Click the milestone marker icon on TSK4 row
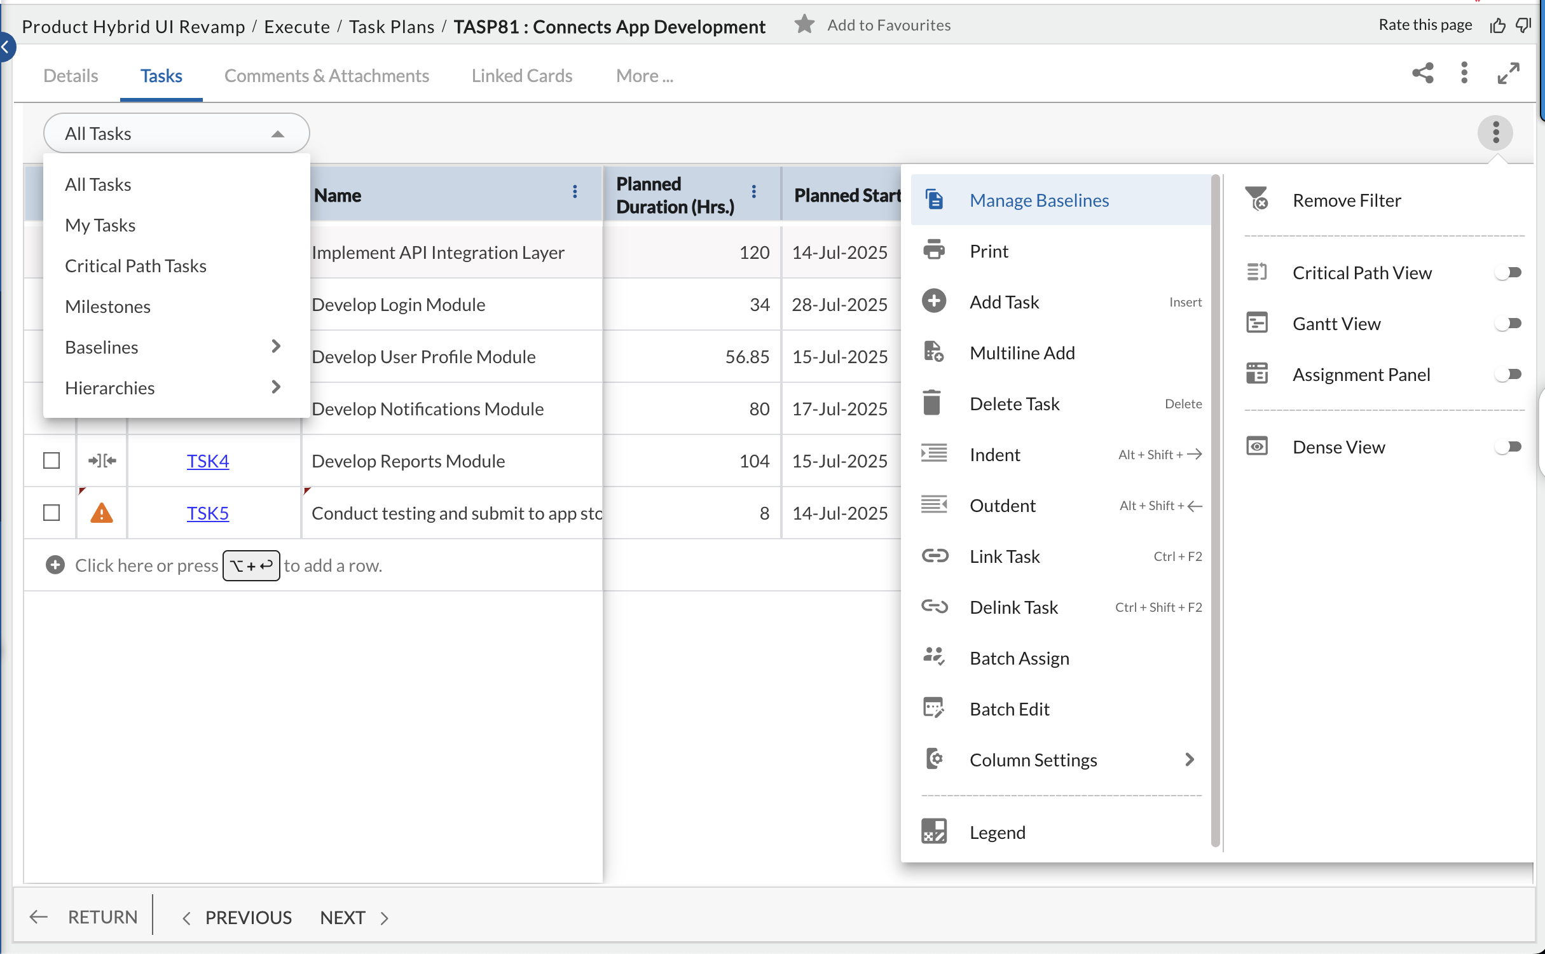The height and width of the screenshot is (954, 1545). pyautogui.click(x=102, y=460)
